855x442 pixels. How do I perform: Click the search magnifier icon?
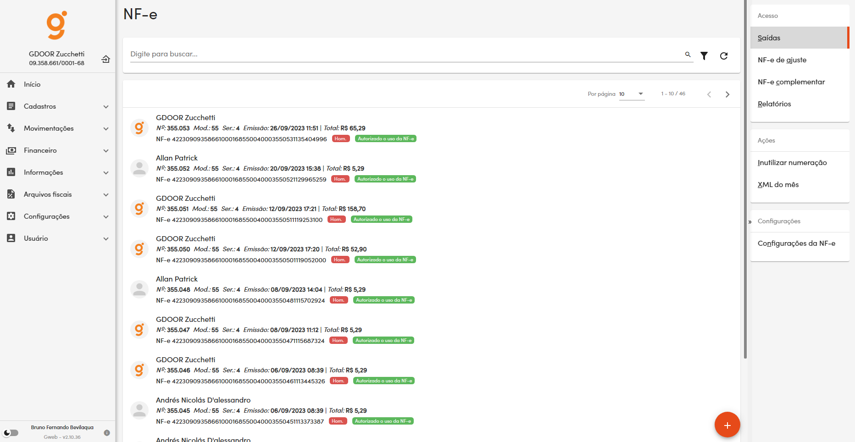point(688,54)
